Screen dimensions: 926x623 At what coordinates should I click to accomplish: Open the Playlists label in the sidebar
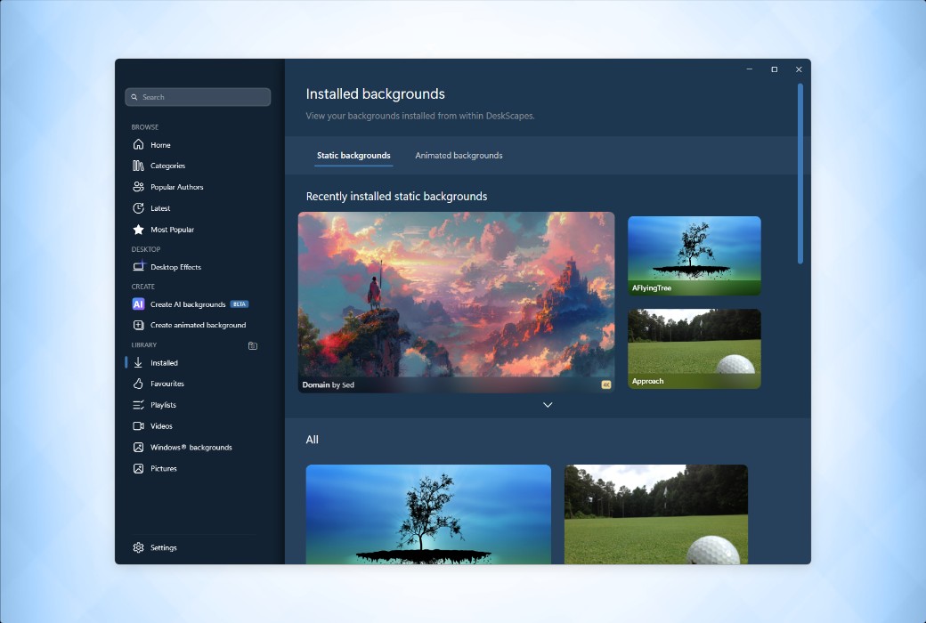pos(163,405)
